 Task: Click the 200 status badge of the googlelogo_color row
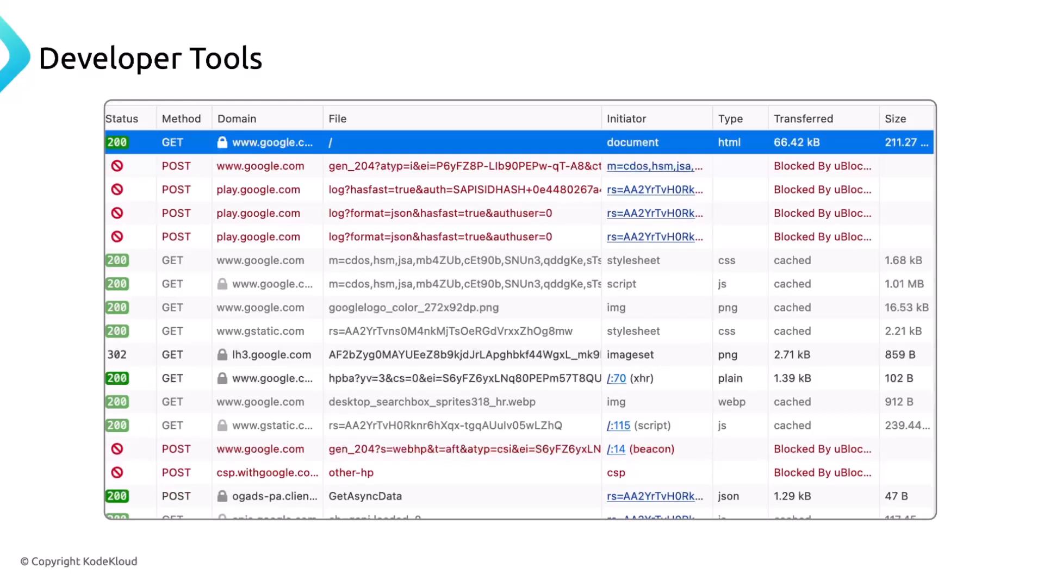pos(117,307)
